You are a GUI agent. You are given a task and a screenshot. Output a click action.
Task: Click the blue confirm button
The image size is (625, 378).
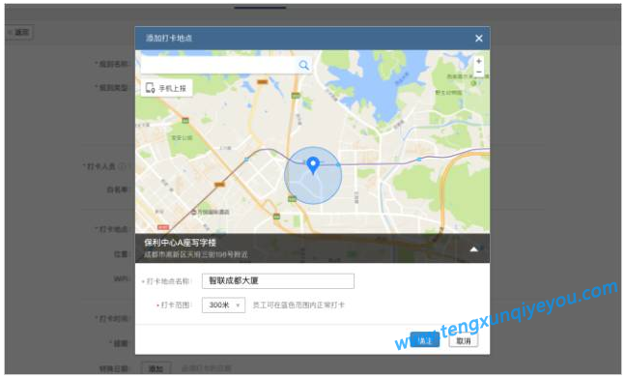pyautogui.click(x=424, y=340)
